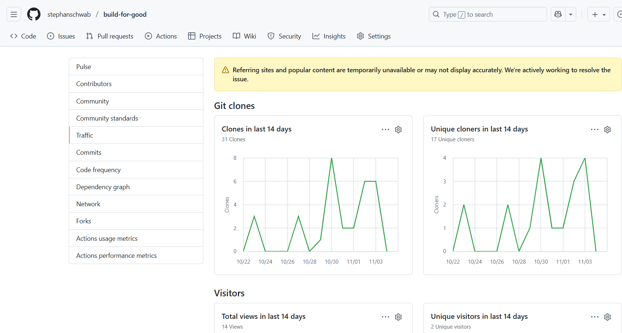Select Dependency graph in the sidebar
Screen dimensions: 622x333
pos(103,187)
